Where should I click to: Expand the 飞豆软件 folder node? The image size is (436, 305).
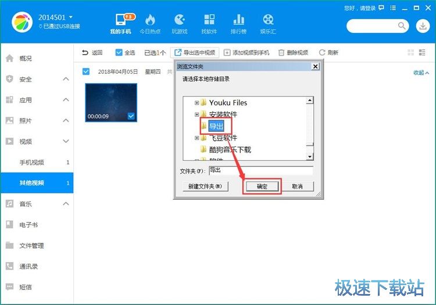[x=196, y=138]
